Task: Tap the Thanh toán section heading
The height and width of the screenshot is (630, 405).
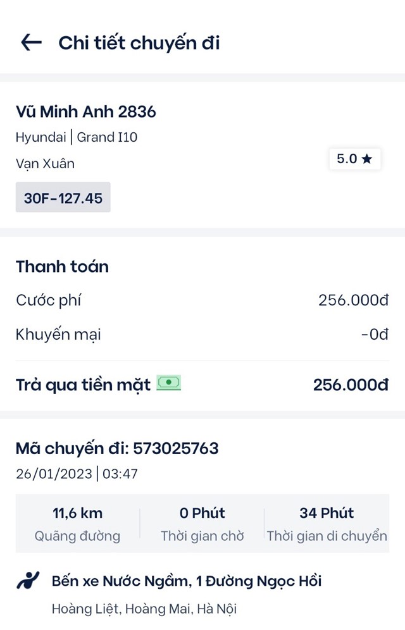Action: pyautogui.click(x=62, y=266)
